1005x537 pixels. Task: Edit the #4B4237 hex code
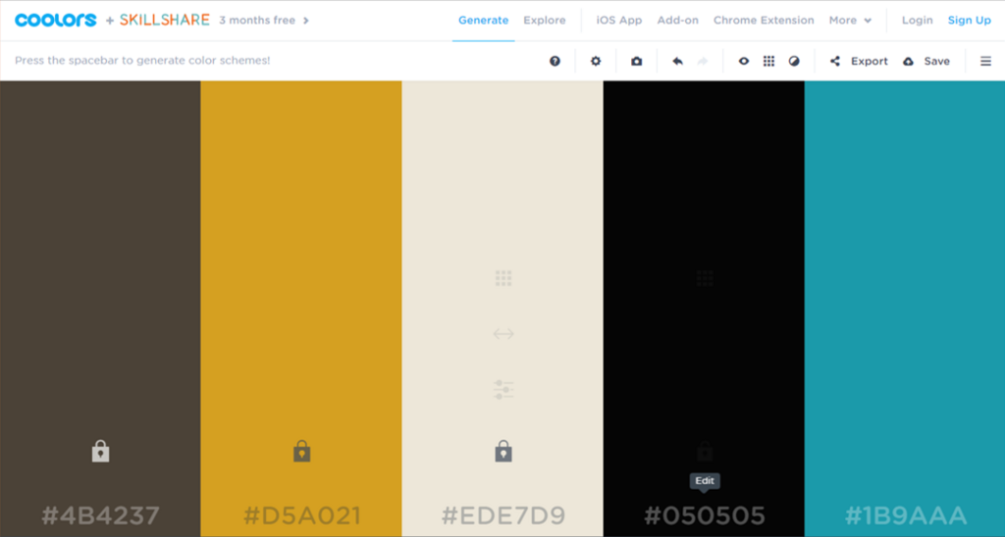[x=101, y=515]
